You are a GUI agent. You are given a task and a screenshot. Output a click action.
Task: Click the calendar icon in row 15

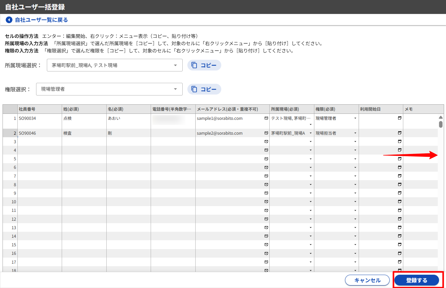click(400, 245)
